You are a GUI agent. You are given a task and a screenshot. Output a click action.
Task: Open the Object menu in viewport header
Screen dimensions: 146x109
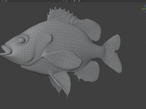click(x=6, y=1)
